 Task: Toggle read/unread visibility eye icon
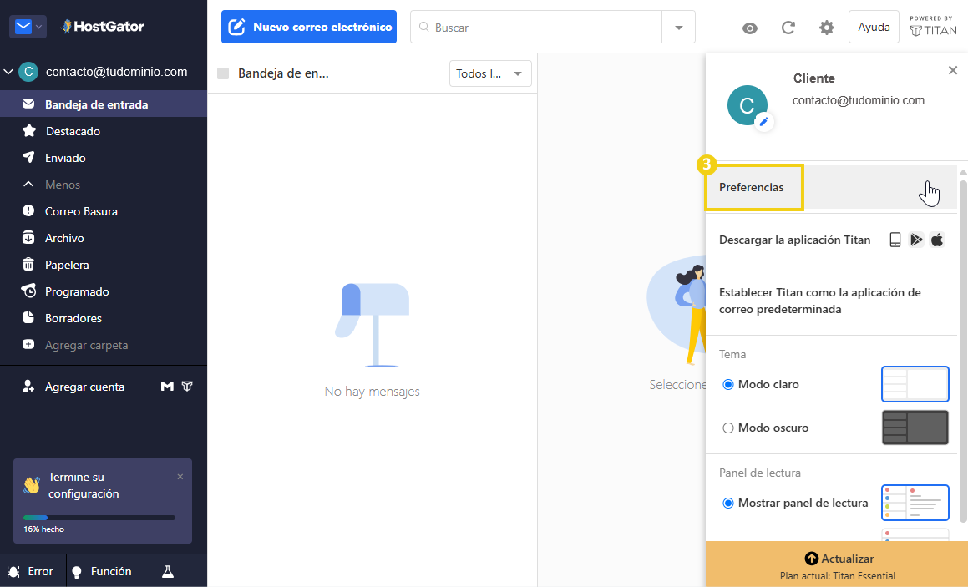[x=749, y=28]
